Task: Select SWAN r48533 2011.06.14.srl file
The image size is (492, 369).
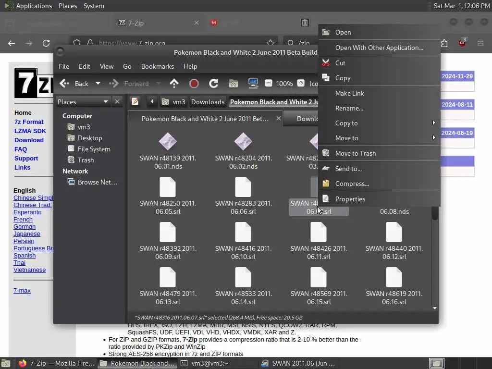Action: 243,286
